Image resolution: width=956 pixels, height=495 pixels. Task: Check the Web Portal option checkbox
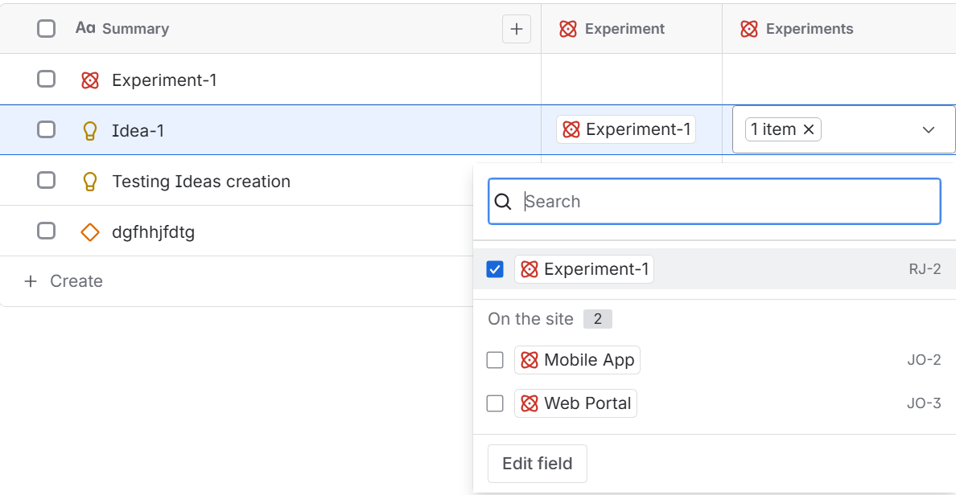point(495,403)
